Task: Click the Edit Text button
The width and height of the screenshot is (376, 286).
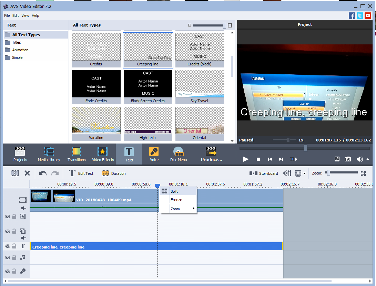Action: coord(85,173)
